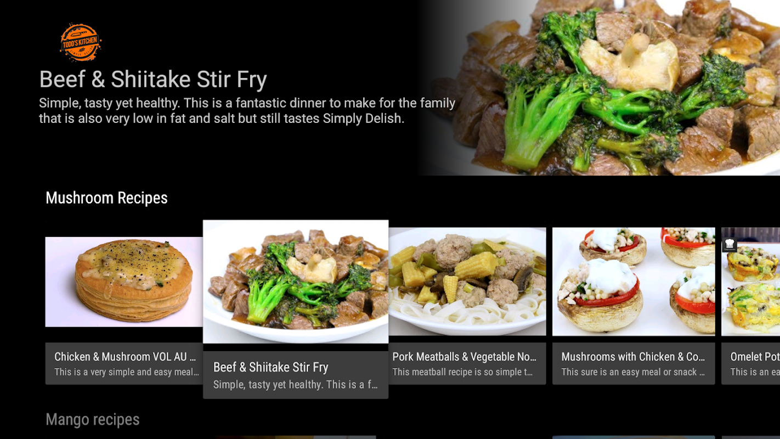The height and width of the screenshot is (439, 780).
Task: Click the Mushroom Recipes row heading
Action: [x=106, y=198]
